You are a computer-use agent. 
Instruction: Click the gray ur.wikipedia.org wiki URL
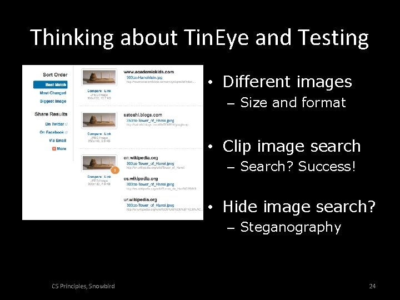[x=164, y=209]
